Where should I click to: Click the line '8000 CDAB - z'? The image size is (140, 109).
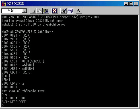tap(13, 83)
